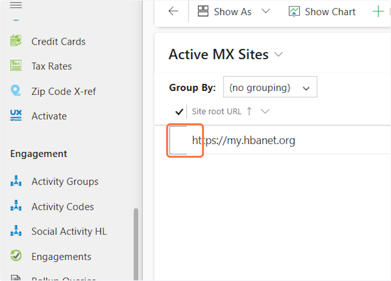The height and width of the screenshot is (281, 391).
Task: Open the Show As dropdown
Action: tap(266, 11)
